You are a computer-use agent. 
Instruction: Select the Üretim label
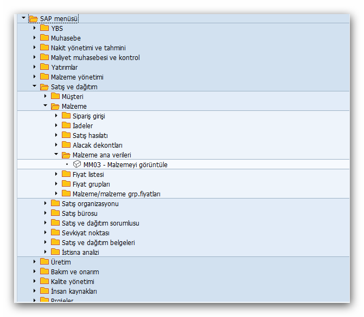point(61,262)
